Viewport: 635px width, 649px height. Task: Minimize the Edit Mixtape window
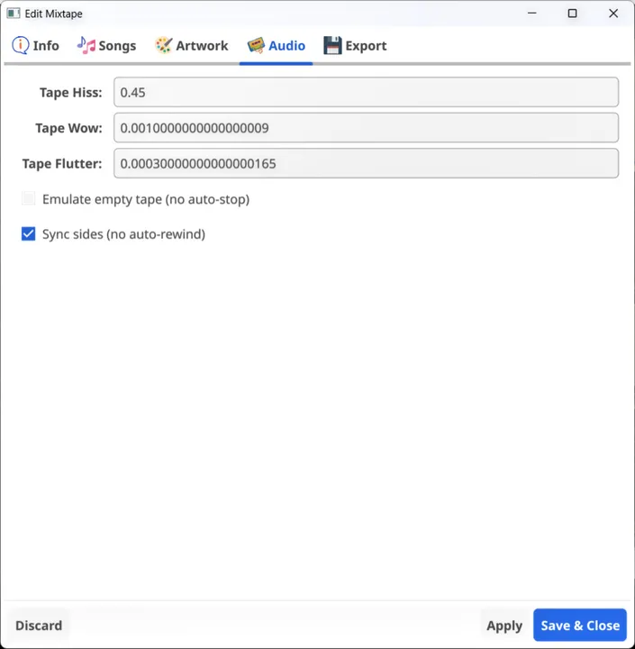click(x=532, y=14)
